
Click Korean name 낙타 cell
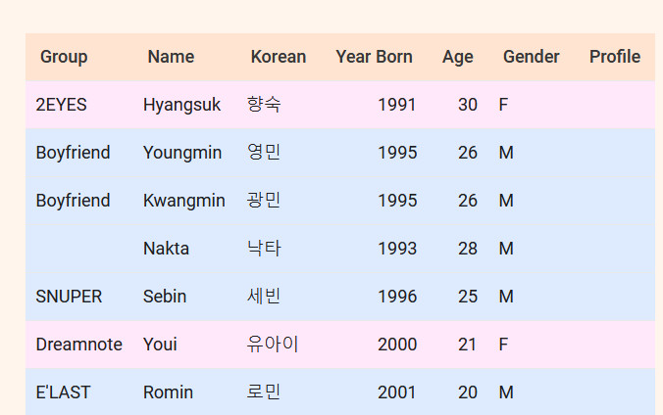[x=264, y=249]
